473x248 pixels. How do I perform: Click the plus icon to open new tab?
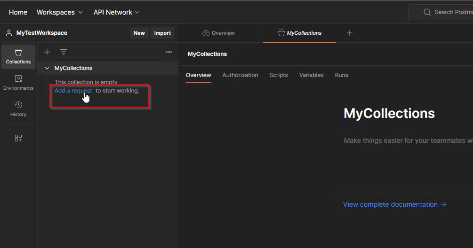click(x=350, y=33)
